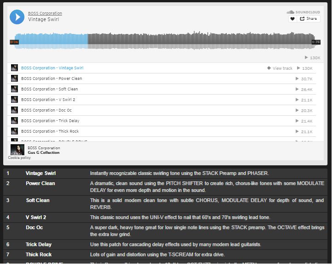Click the description mentioning T-SCREAM
Image resolution: width=332 pixels, height=264 pixels.
(157, 255)
